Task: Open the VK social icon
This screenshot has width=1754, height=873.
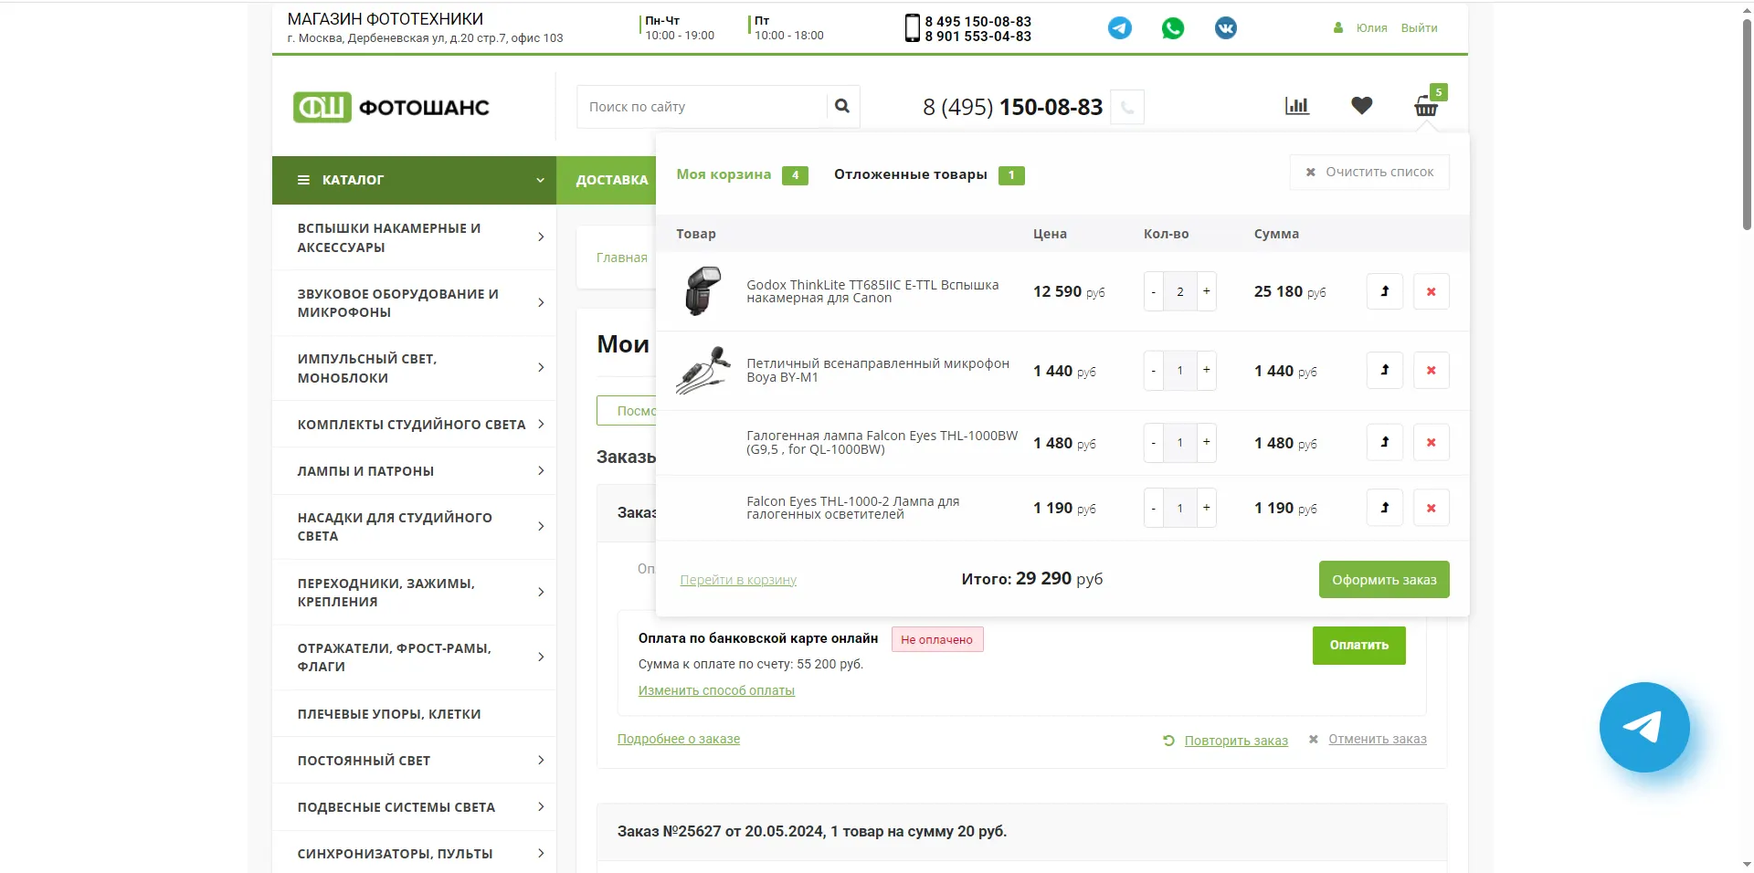Action: coord(1226,28)
